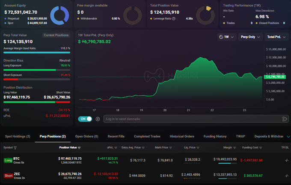Switch to Funding History tab
Screen dimensions: 291x185
215,136
